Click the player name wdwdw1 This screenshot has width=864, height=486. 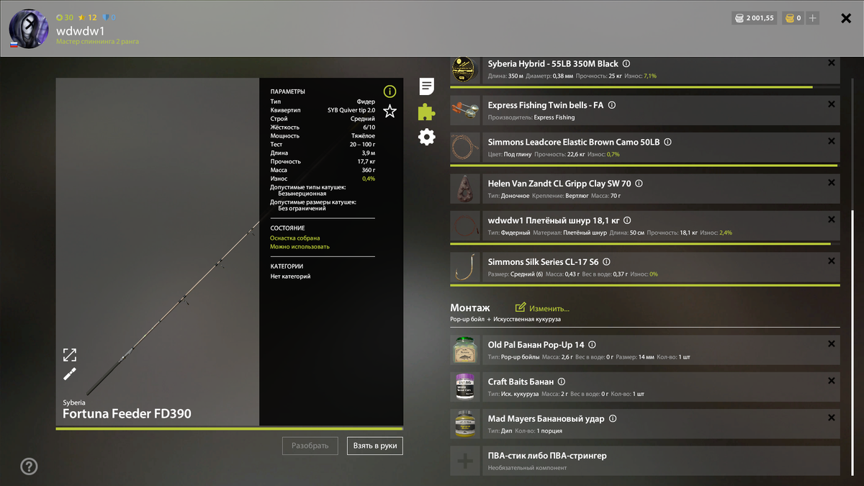point(81,31)
